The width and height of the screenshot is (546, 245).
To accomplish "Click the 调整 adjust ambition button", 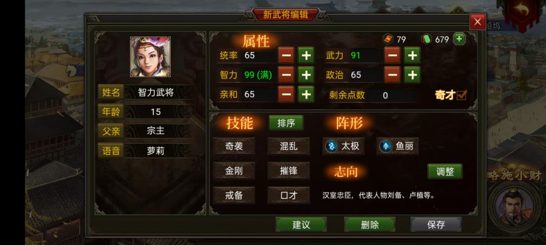I will pos(445,171).
